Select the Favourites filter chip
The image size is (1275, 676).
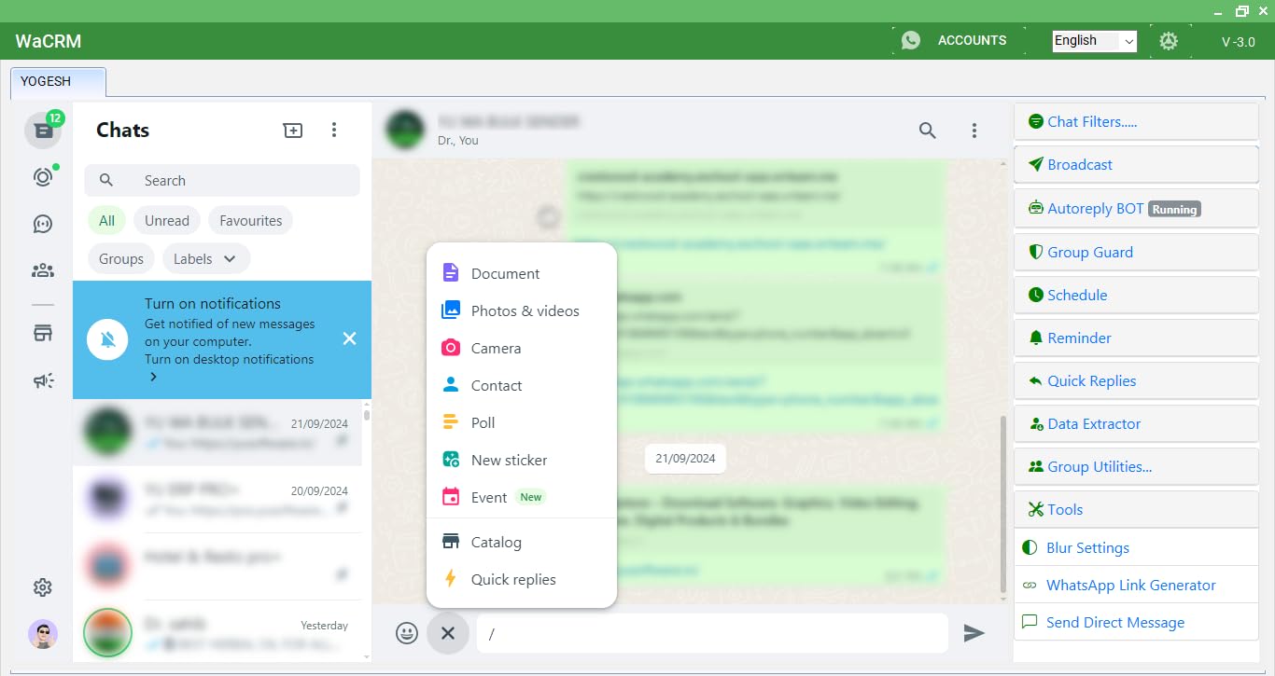[x=250, y=221]
